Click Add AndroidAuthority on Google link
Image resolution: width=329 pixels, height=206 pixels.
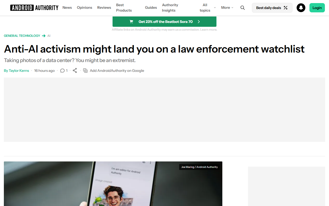point(117,71)
